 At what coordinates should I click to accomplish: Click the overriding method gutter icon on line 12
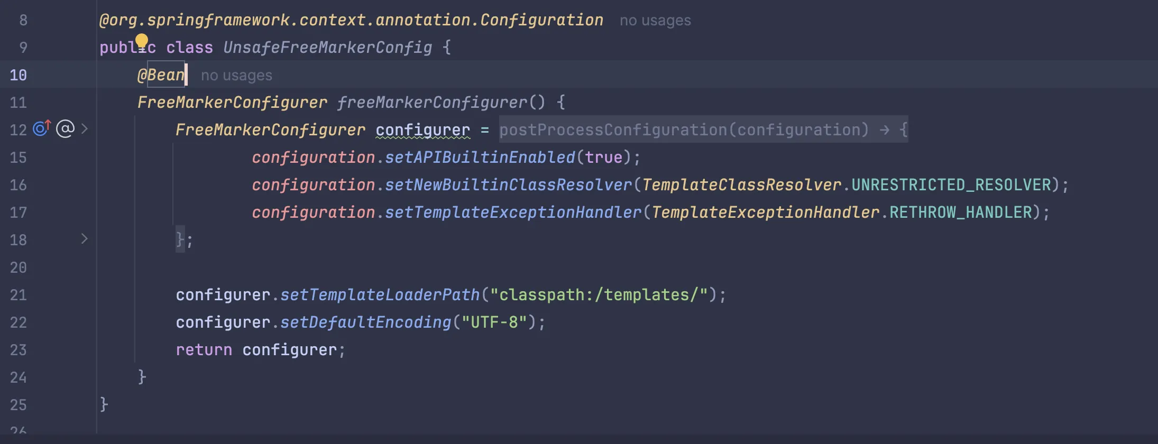coord(42,128)
